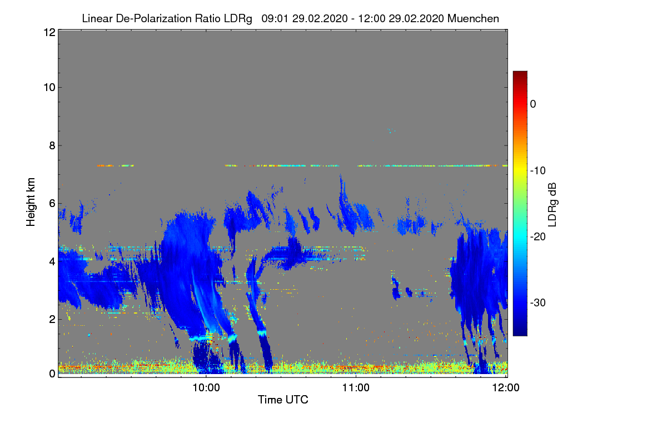Screen dimensions: 667x444
Task: Click the '11:00' time axis tick label
Action: pos(356,387)
